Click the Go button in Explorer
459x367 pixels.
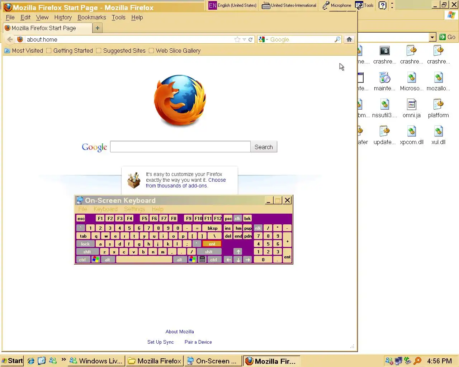click(x=447, y=37)
